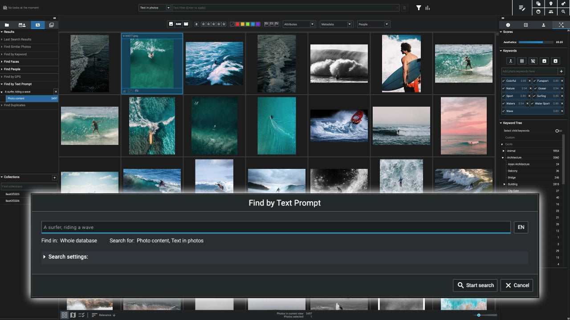The height and width of the screenshot is (320, 570).
Task: Open the info tab in right panel
Action: coord(508,25)
